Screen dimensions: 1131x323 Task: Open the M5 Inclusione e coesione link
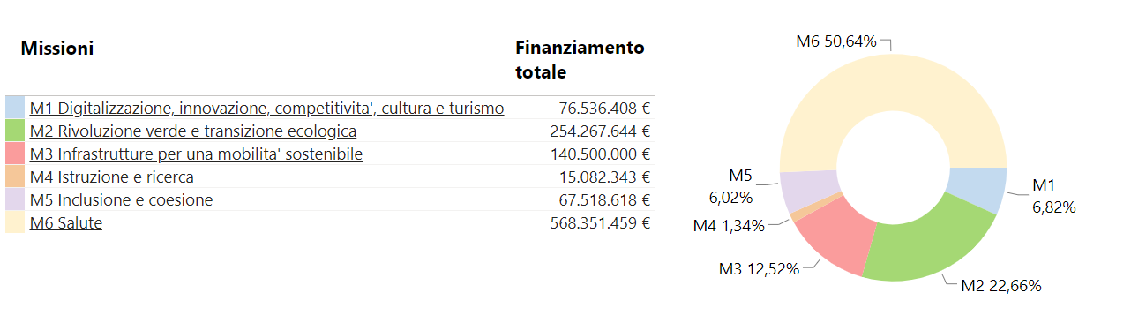(121, 200)
